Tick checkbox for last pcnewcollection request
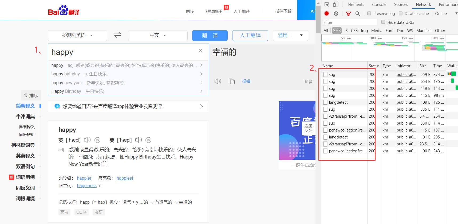The height and width of the screenshot is (224, 458). [x=325, y=151]
